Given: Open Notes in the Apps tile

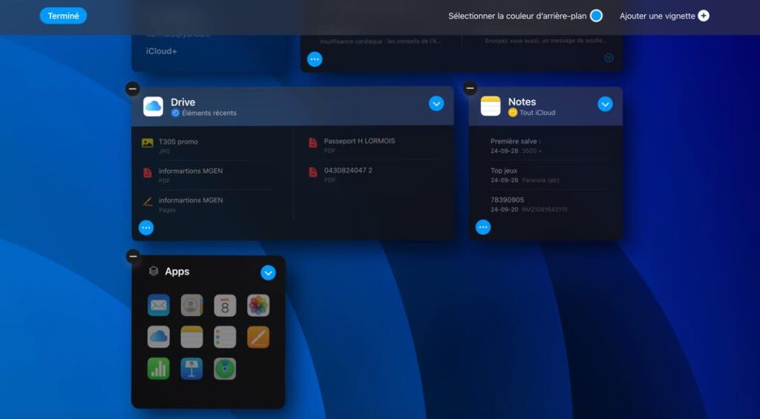Looking at the screenshot, I should coord(191,337).
